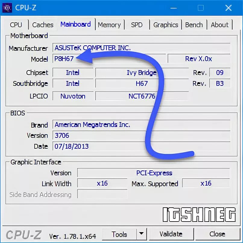
Task: Click the Tools button
Action: click(119, 234)
